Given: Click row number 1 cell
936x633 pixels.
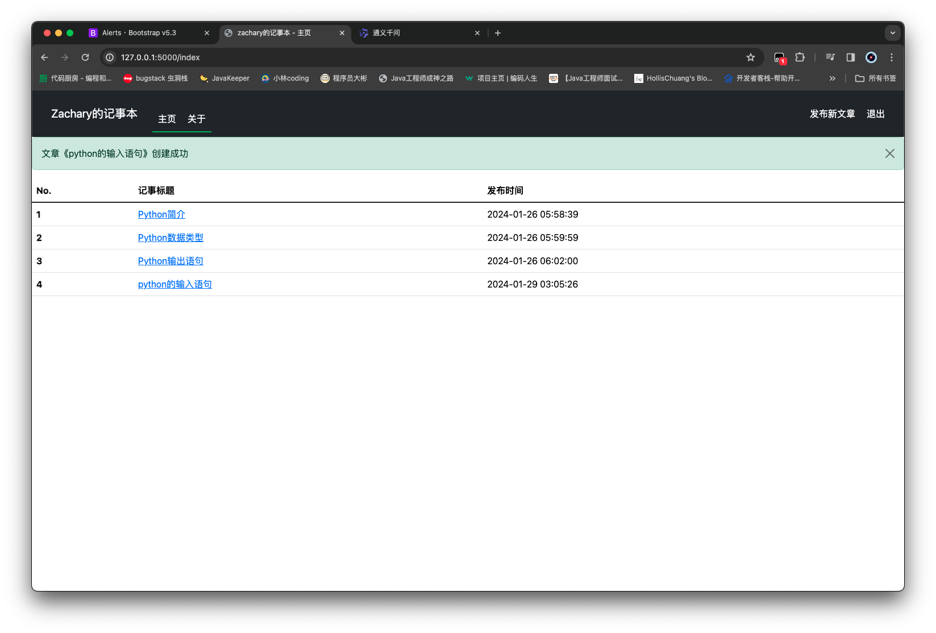Looking at the screenshot, I should tap(39, 214).
